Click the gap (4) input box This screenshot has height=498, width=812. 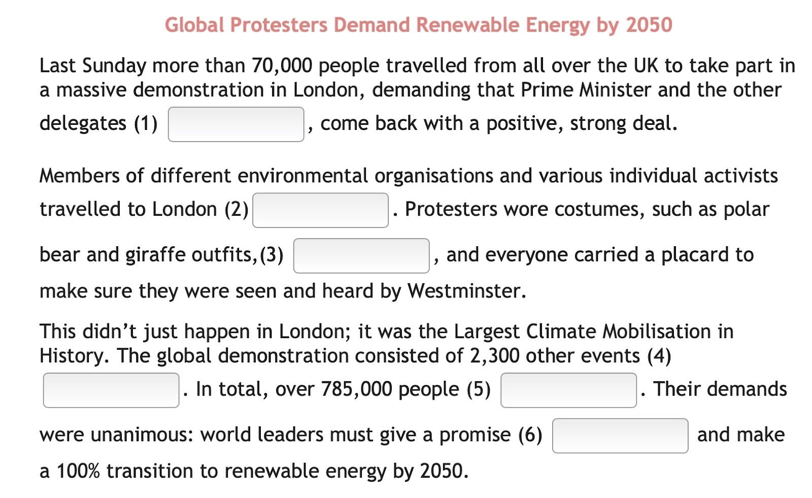111,390
